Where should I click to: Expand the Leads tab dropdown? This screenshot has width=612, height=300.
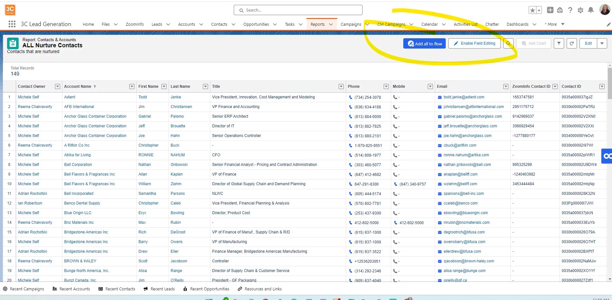click(168, 24)
